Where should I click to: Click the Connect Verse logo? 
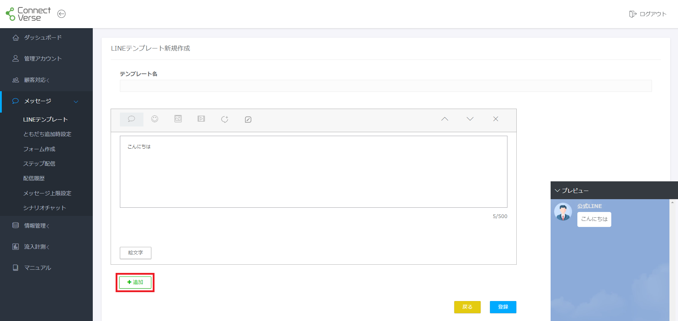coord(28,14)
